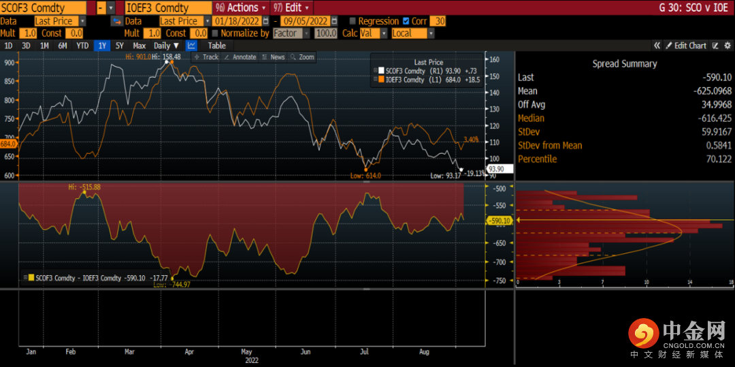This screenshot has width=735, height=367.
Task: Select the 6M time range
Action: point(63,46)
